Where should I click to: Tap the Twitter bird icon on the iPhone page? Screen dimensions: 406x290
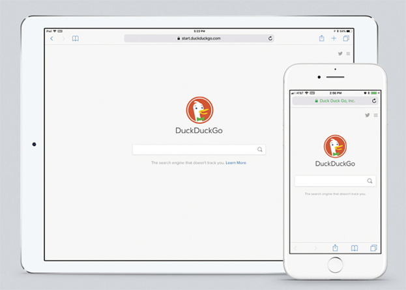tap(368, 115)
